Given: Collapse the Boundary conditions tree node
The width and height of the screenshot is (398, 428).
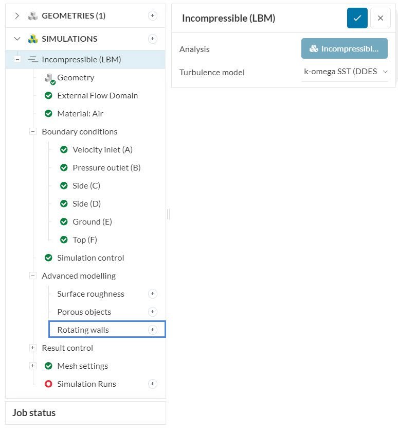Looking at the screenshot, I should 33,131.
